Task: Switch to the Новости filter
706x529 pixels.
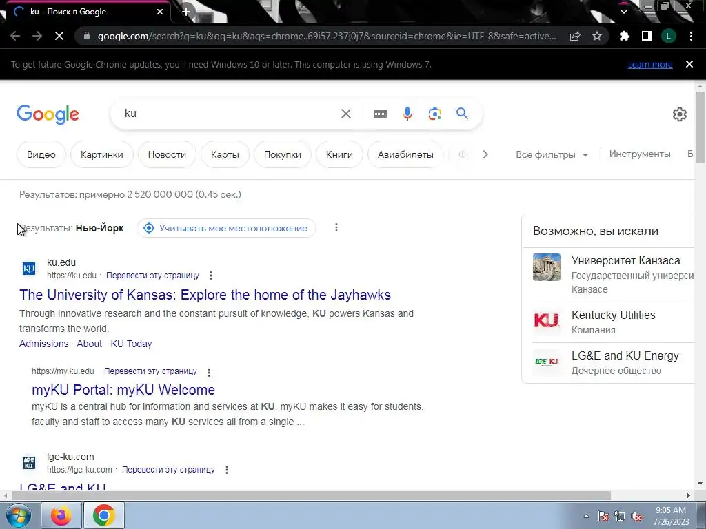Action: coord(167,154)
